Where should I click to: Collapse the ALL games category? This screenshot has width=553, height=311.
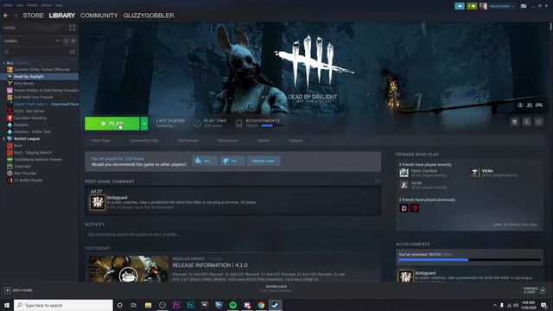click(x=3, y=63)
